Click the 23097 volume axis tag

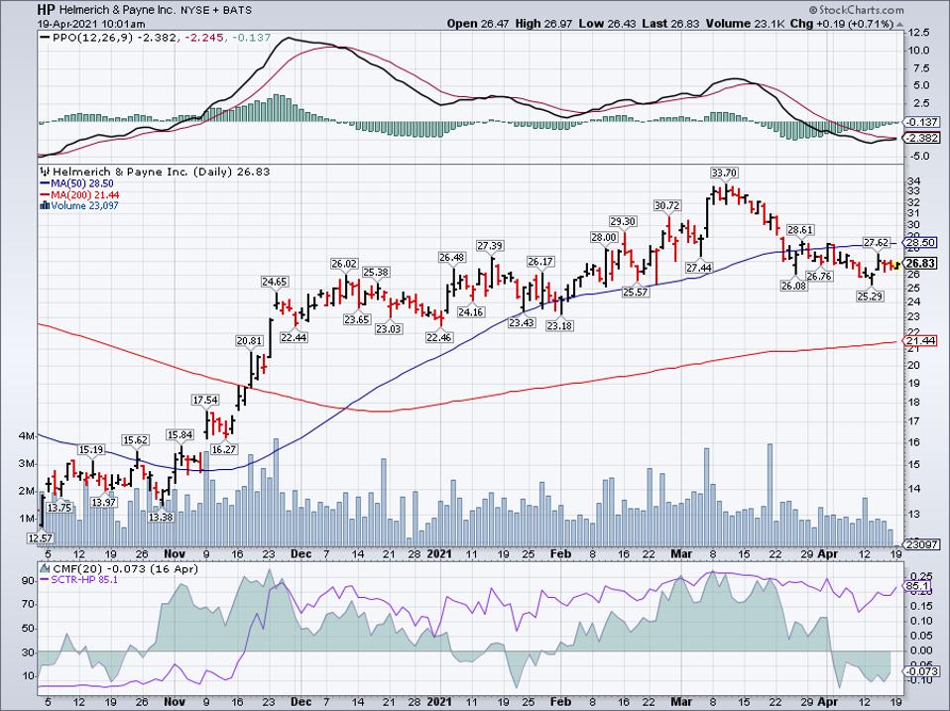921,544
